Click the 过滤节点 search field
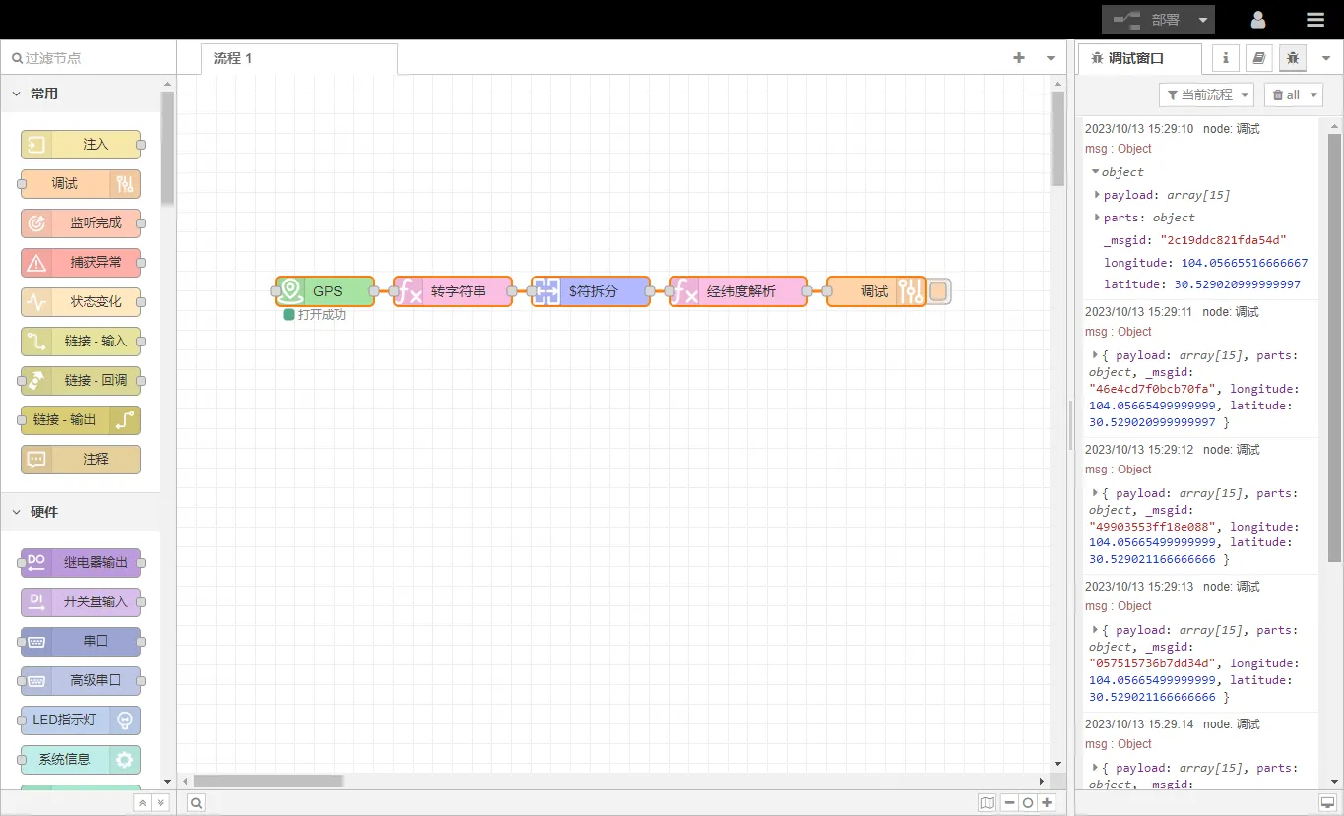The width and height of the screenshot is (1344, 816). (x=89, y=58)
